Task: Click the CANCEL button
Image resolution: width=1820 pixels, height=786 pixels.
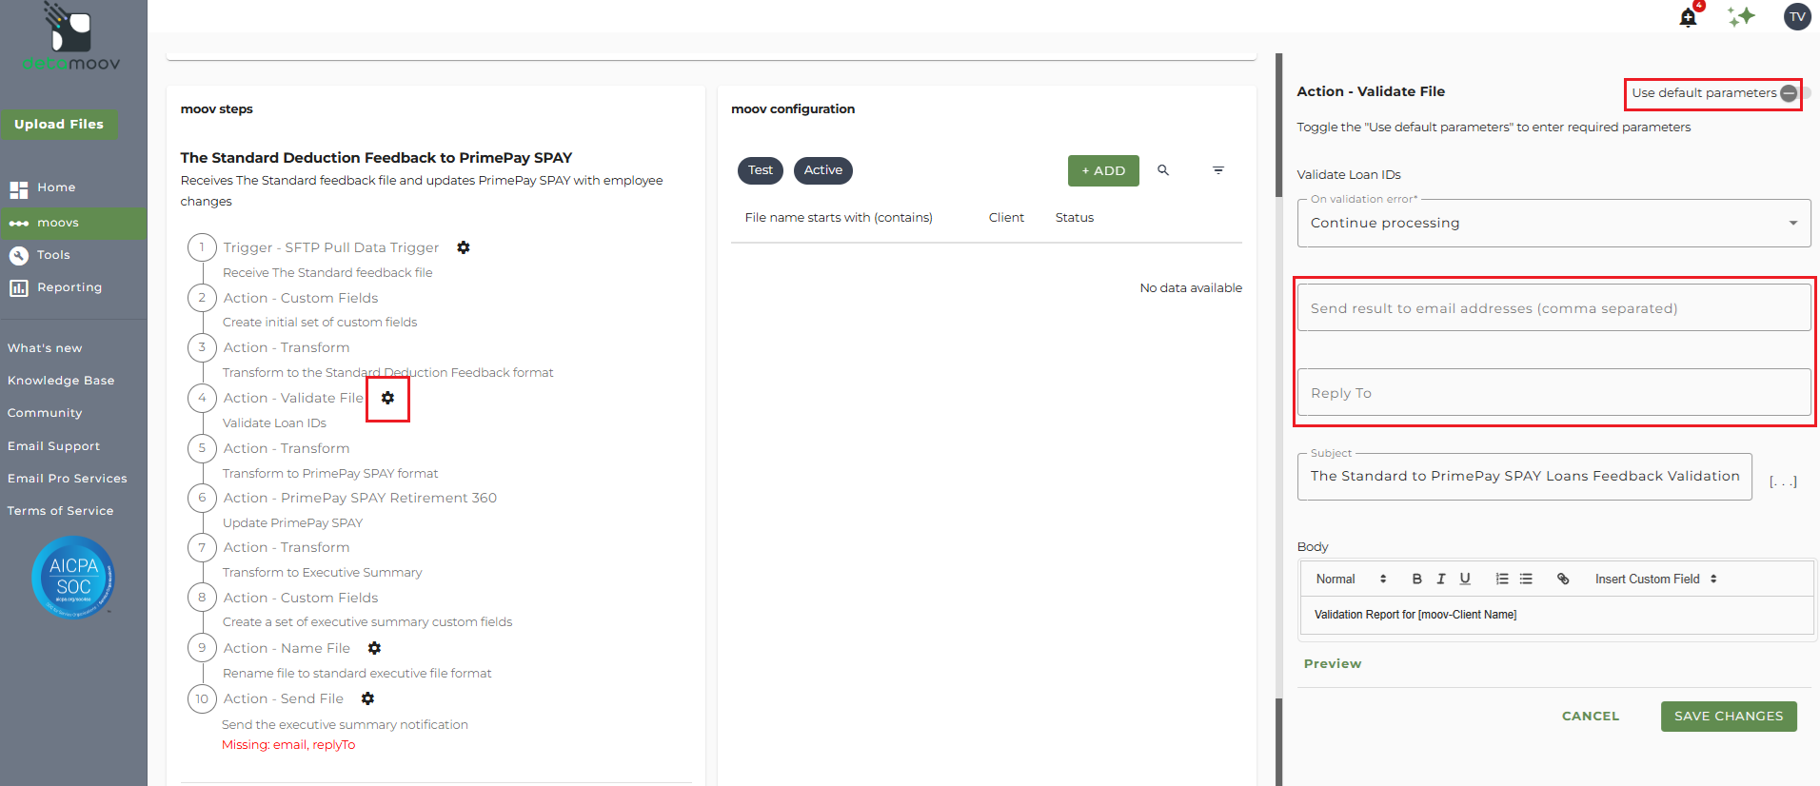Action: click(1591, 717)
